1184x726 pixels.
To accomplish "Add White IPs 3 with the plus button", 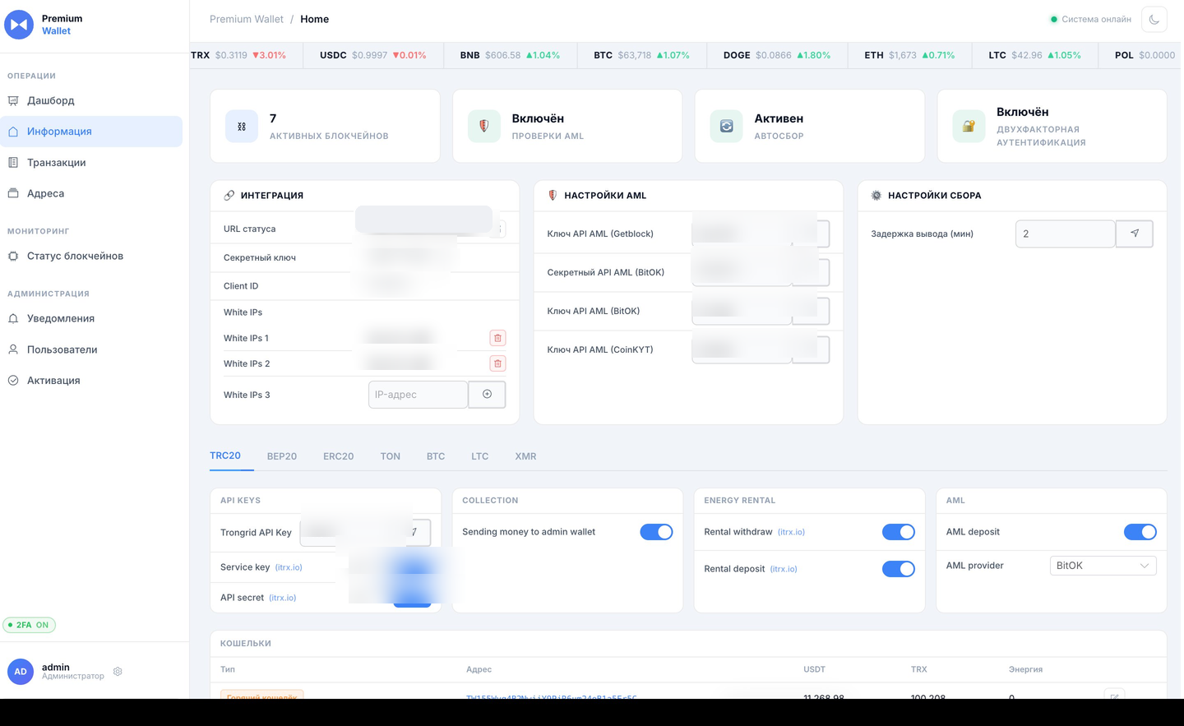I will click(x=487, y=395).
